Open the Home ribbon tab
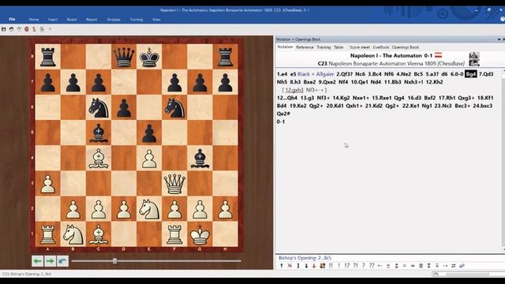This screenshot has width=505, height=284. 33,20
